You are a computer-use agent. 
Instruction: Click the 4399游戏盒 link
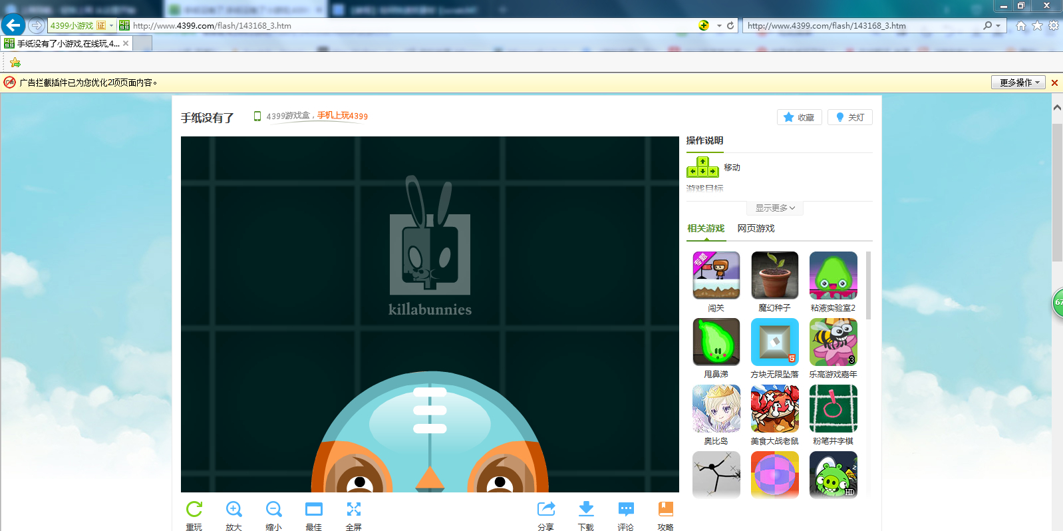(x=288, y=116)
